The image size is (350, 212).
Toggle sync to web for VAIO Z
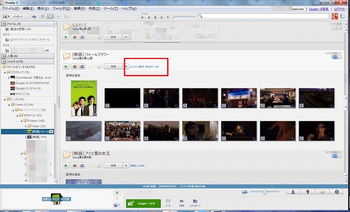point(337,27)
